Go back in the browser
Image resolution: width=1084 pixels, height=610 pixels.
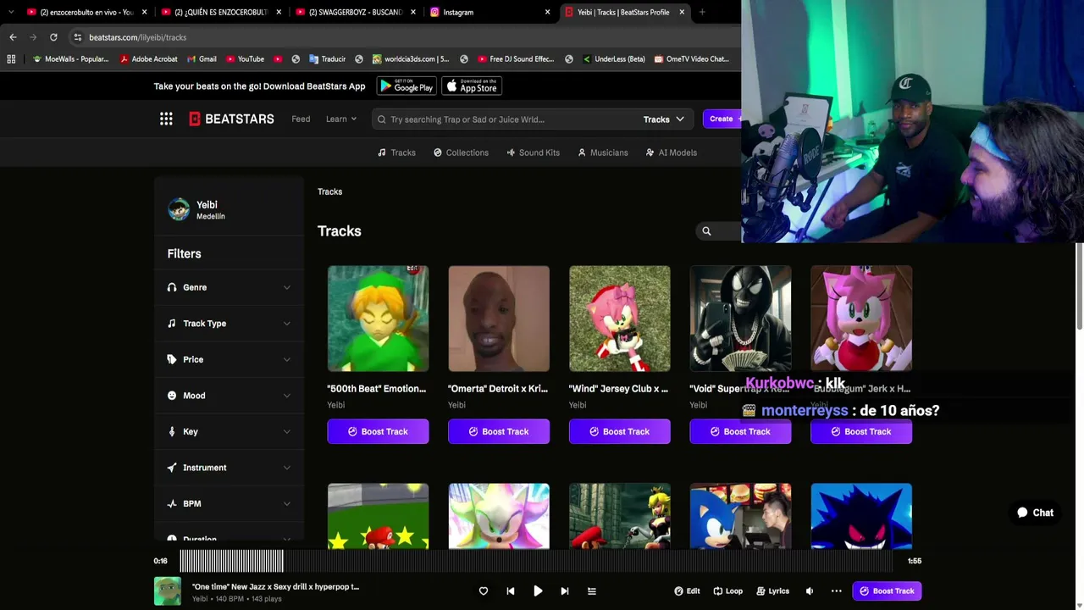coord(13,37)
